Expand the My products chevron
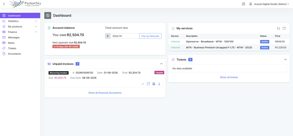293x136 pixels. click(x=36, y=26)
